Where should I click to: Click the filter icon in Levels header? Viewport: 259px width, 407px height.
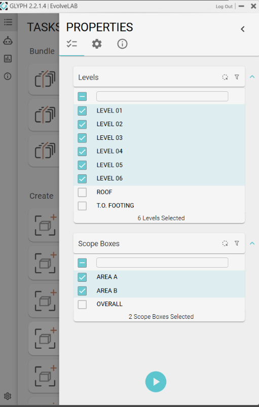(x=237, y=77)
